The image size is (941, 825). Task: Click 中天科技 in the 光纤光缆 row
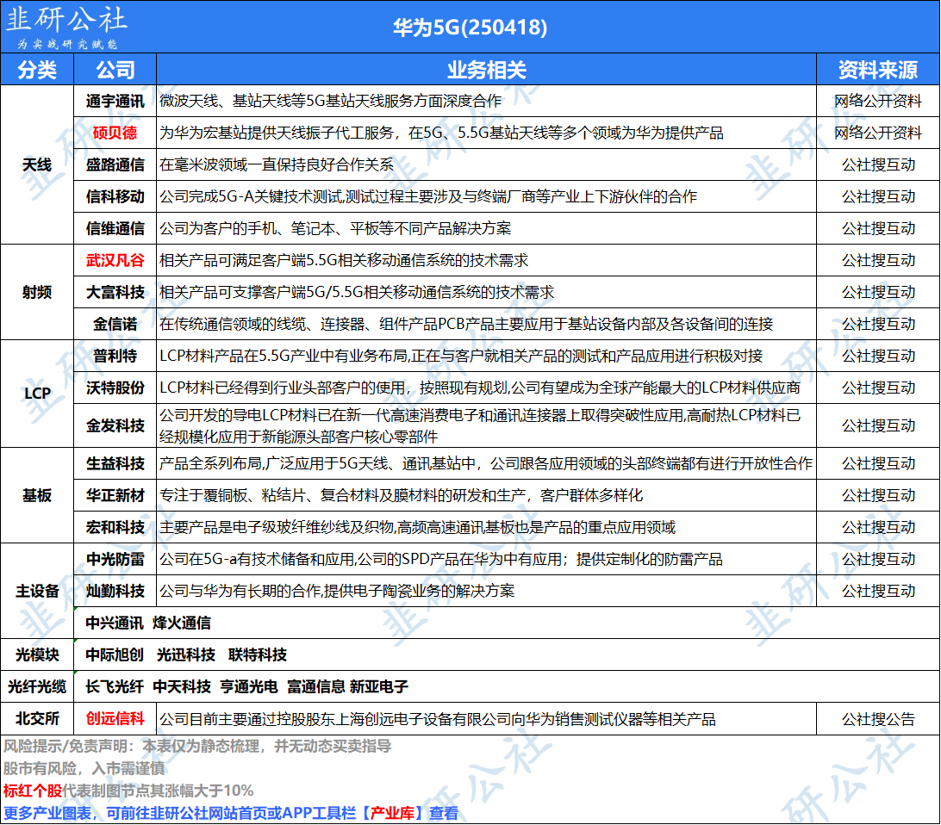[x=182, y=686]
